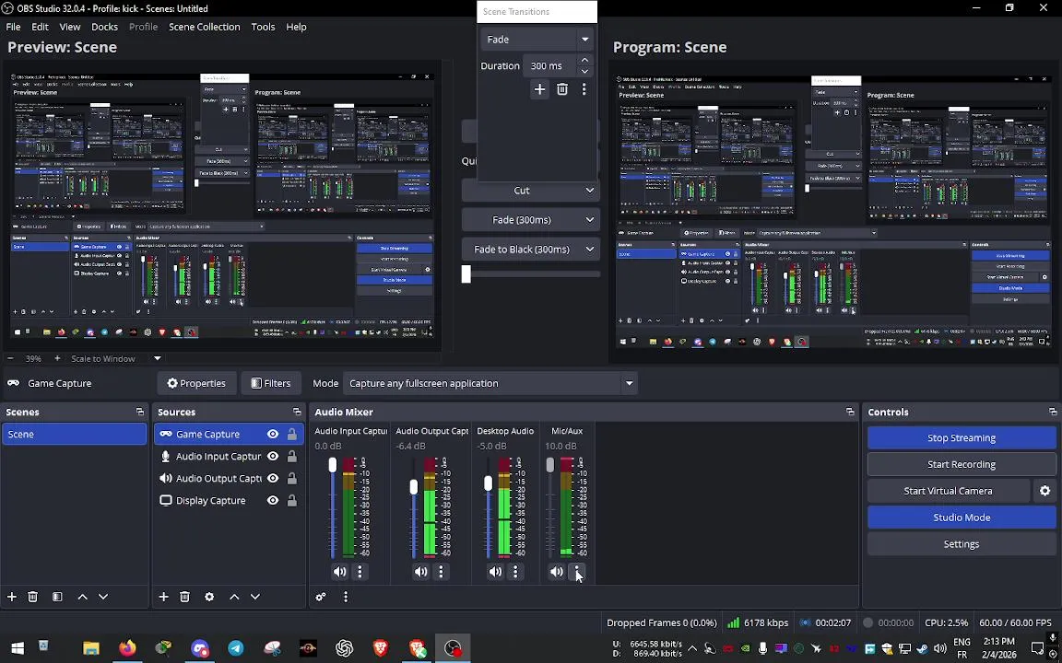Image resolution: width=1062 pixels, height=663 pixels.
Task: Hide Game Capture source with eye icon
Action: [272, 435]
